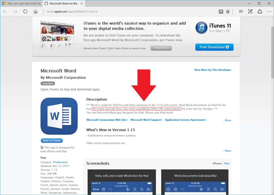The width and height of the screenshot is (274, 195).
Task: Expand Description with the '...More' link
Action: (x=227, y=120)
